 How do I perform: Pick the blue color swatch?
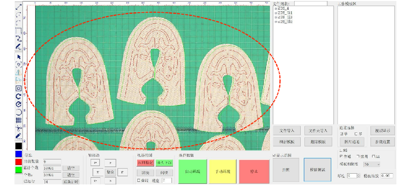(18, 154)
